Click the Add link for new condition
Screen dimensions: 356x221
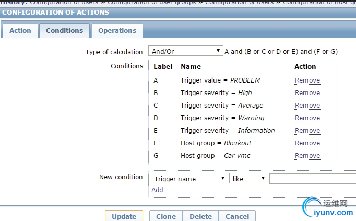point(157,190)
